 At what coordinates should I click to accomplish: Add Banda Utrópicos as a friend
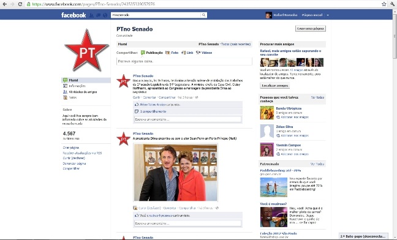pyautogui.click(x=293, y=118)
